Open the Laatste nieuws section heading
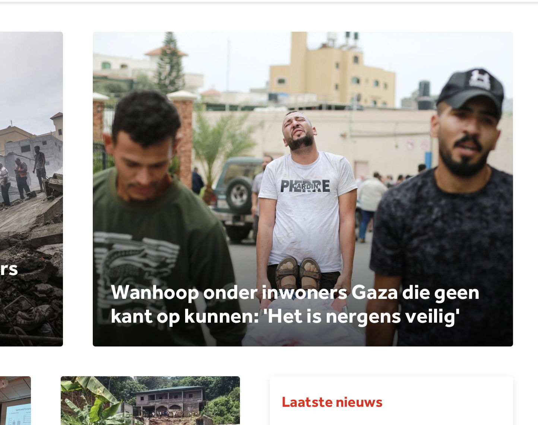Screen dimensions: 538x425 [332, 402]
